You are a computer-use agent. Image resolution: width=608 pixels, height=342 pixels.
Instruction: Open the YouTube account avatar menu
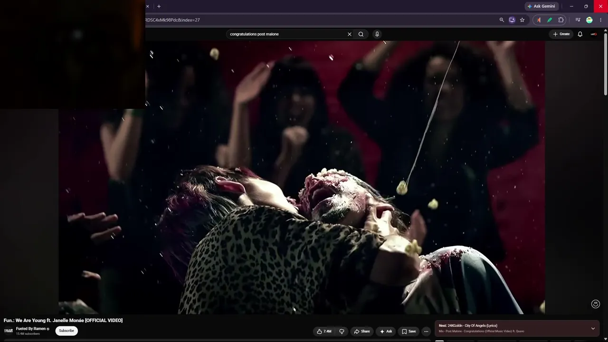(594, 34)
